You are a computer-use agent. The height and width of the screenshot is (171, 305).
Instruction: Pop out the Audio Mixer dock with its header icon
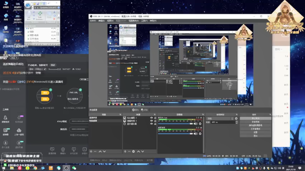click(203, 114)
